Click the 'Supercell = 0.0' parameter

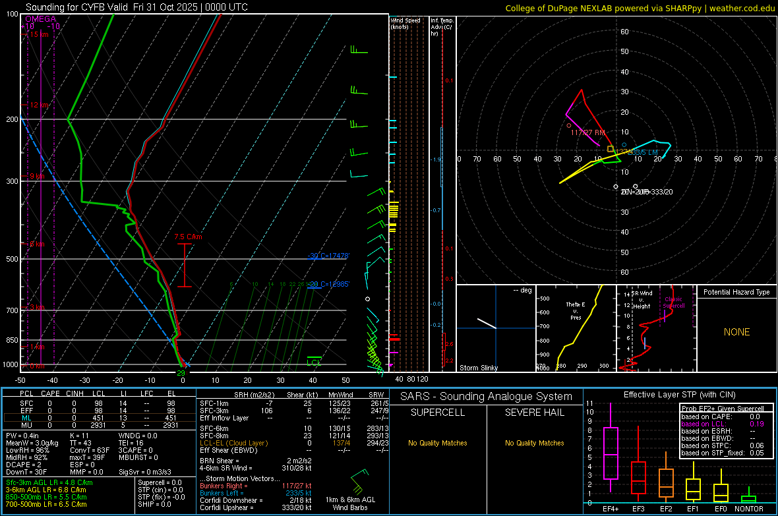click(x=160, y=482)
